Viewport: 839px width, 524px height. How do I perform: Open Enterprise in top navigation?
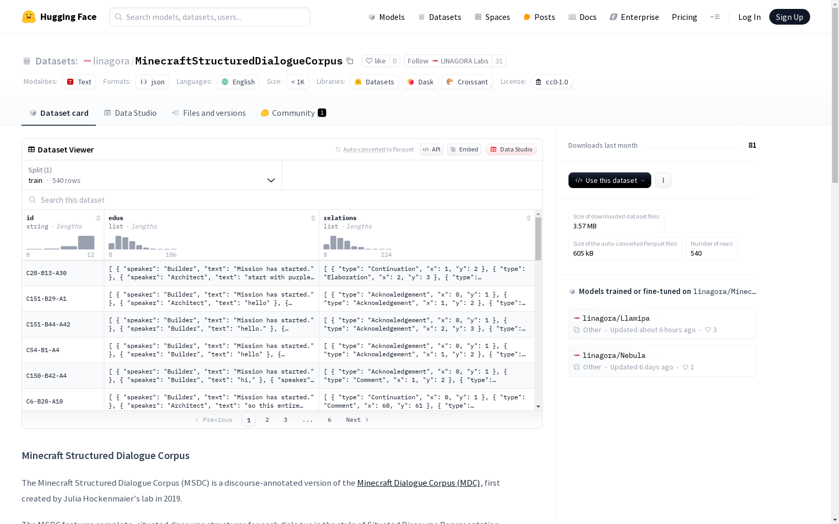[634, 17]
